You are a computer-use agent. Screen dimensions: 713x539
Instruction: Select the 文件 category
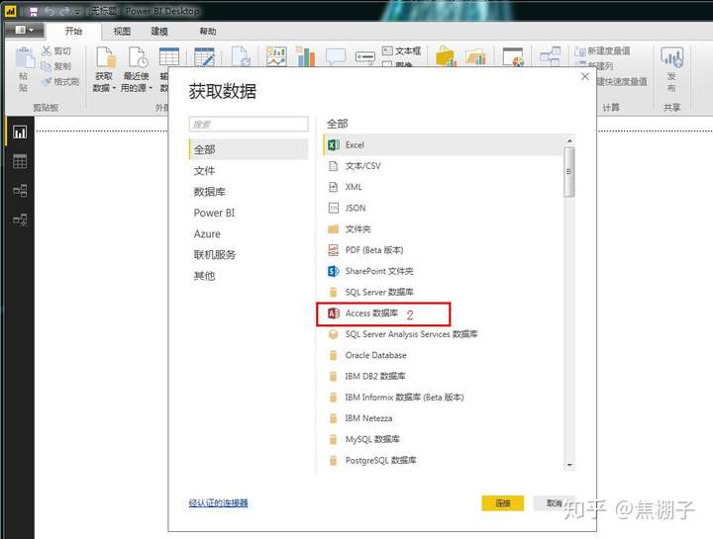click(249, 171)
